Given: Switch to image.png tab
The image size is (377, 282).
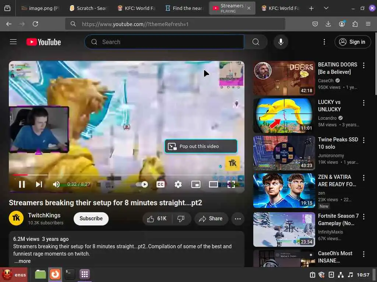Looking at the screenshot, I should coord(40,8).
